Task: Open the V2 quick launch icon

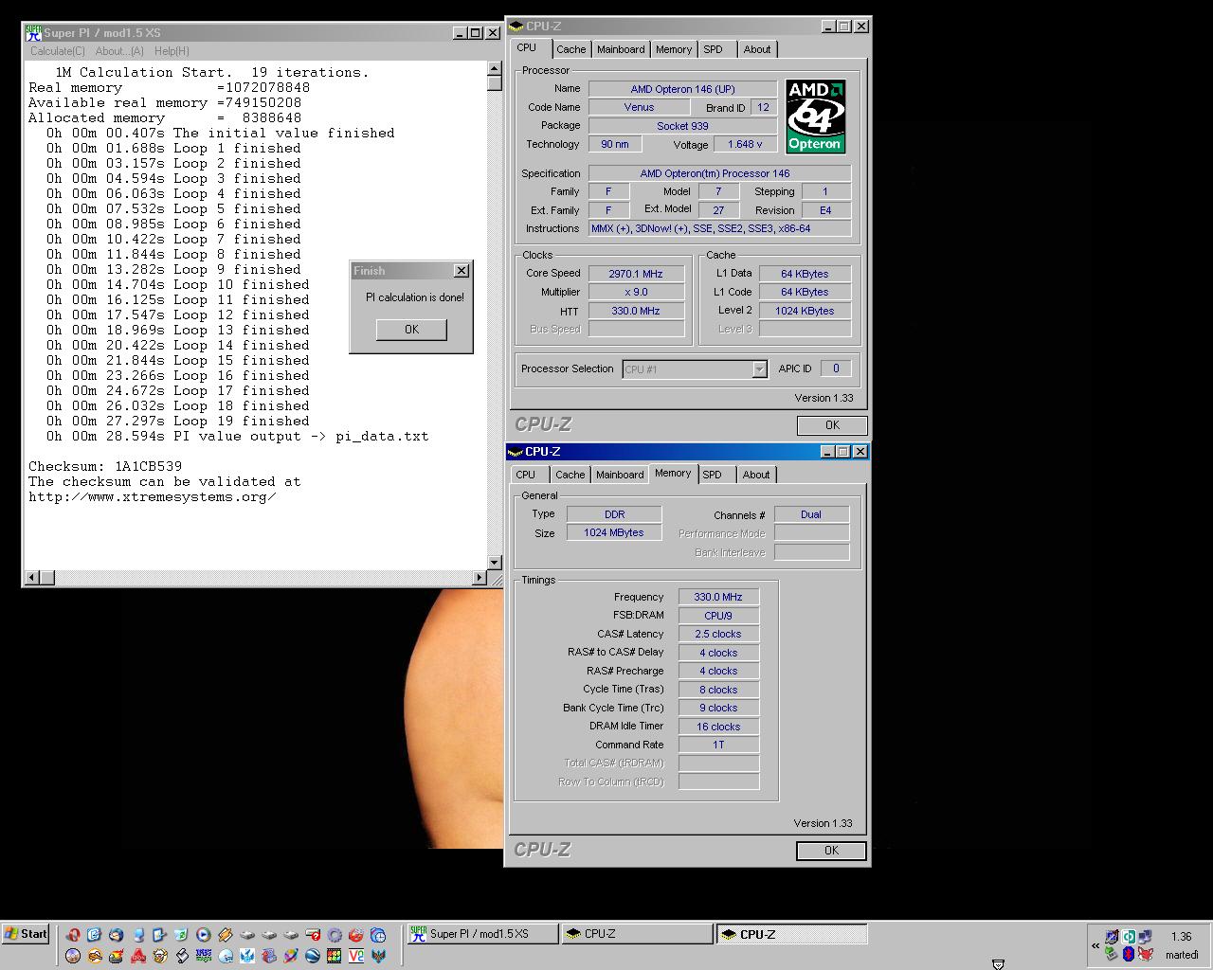Action: click(356, 956)
